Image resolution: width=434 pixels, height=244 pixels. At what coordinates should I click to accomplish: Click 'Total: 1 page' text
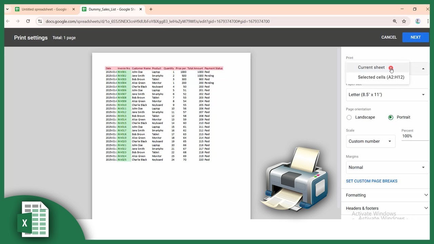point(64,38)
